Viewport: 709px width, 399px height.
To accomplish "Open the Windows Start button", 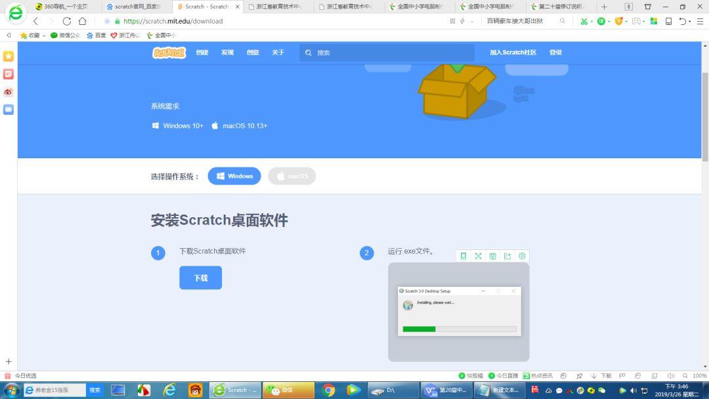I will pos(11,390).
